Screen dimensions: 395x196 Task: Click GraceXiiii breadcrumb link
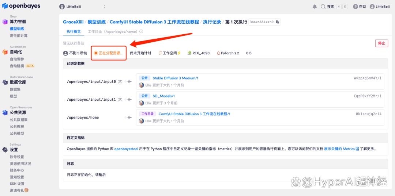pyautogui.click(x=73, y=22)
